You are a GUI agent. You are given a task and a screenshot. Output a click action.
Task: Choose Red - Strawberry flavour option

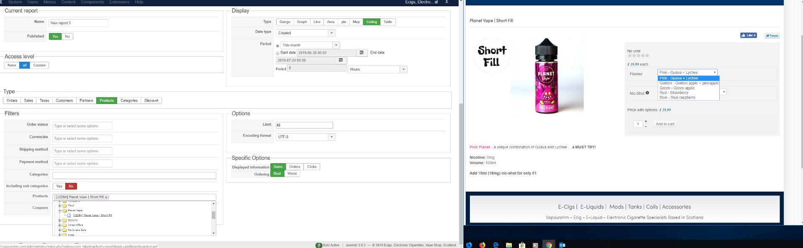(689, 93)
